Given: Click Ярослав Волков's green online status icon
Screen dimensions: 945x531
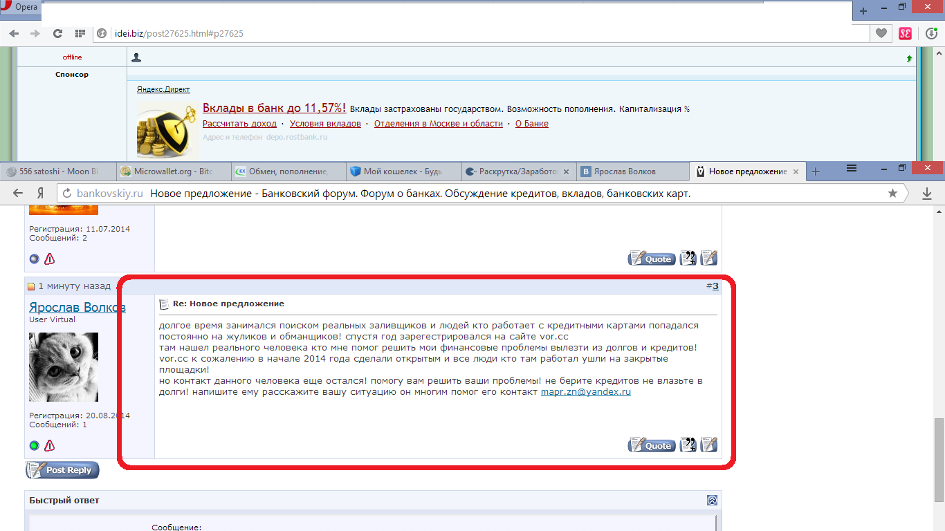Looking at the screenshot, I should [35, 445].
